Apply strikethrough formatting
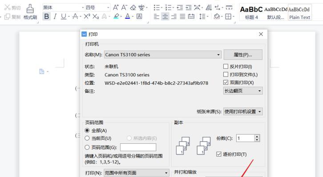 click(75, 16)
